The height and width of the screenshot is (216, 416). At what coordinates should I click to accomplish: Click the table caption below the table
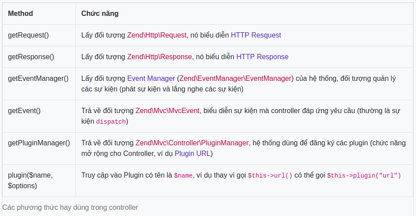click(x=70, y=207)
